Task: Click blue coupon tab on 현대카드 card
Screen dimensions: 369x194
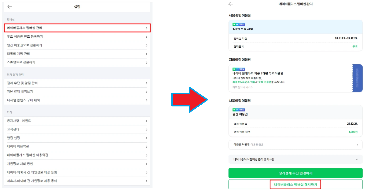Action: [357, 78]
